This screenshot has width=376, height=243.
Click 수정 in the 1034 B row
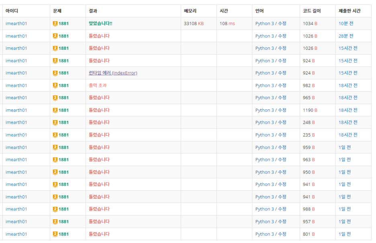pyautogui.click(x=282, y=23)
